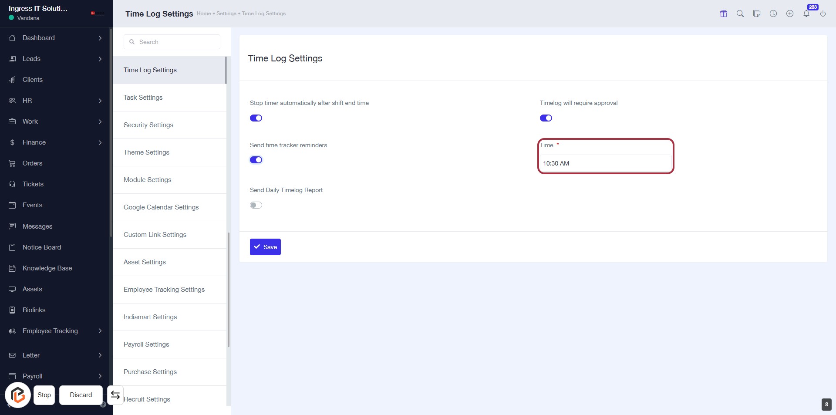
Task: Expand the Finance sidebar menu
Action: (56, 142)
